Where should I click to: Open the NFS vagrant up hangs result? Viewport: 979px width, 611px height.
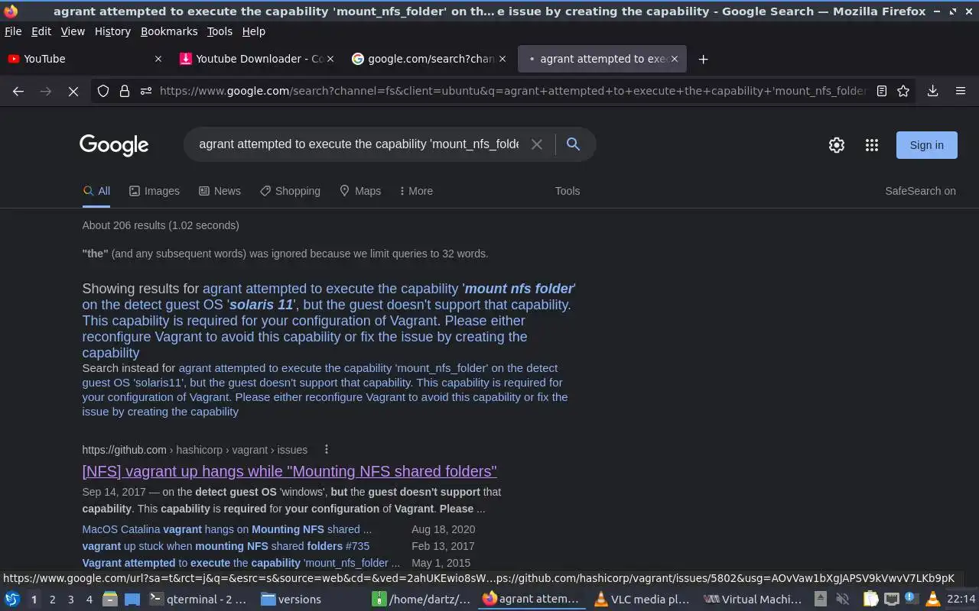coord(289,471)
